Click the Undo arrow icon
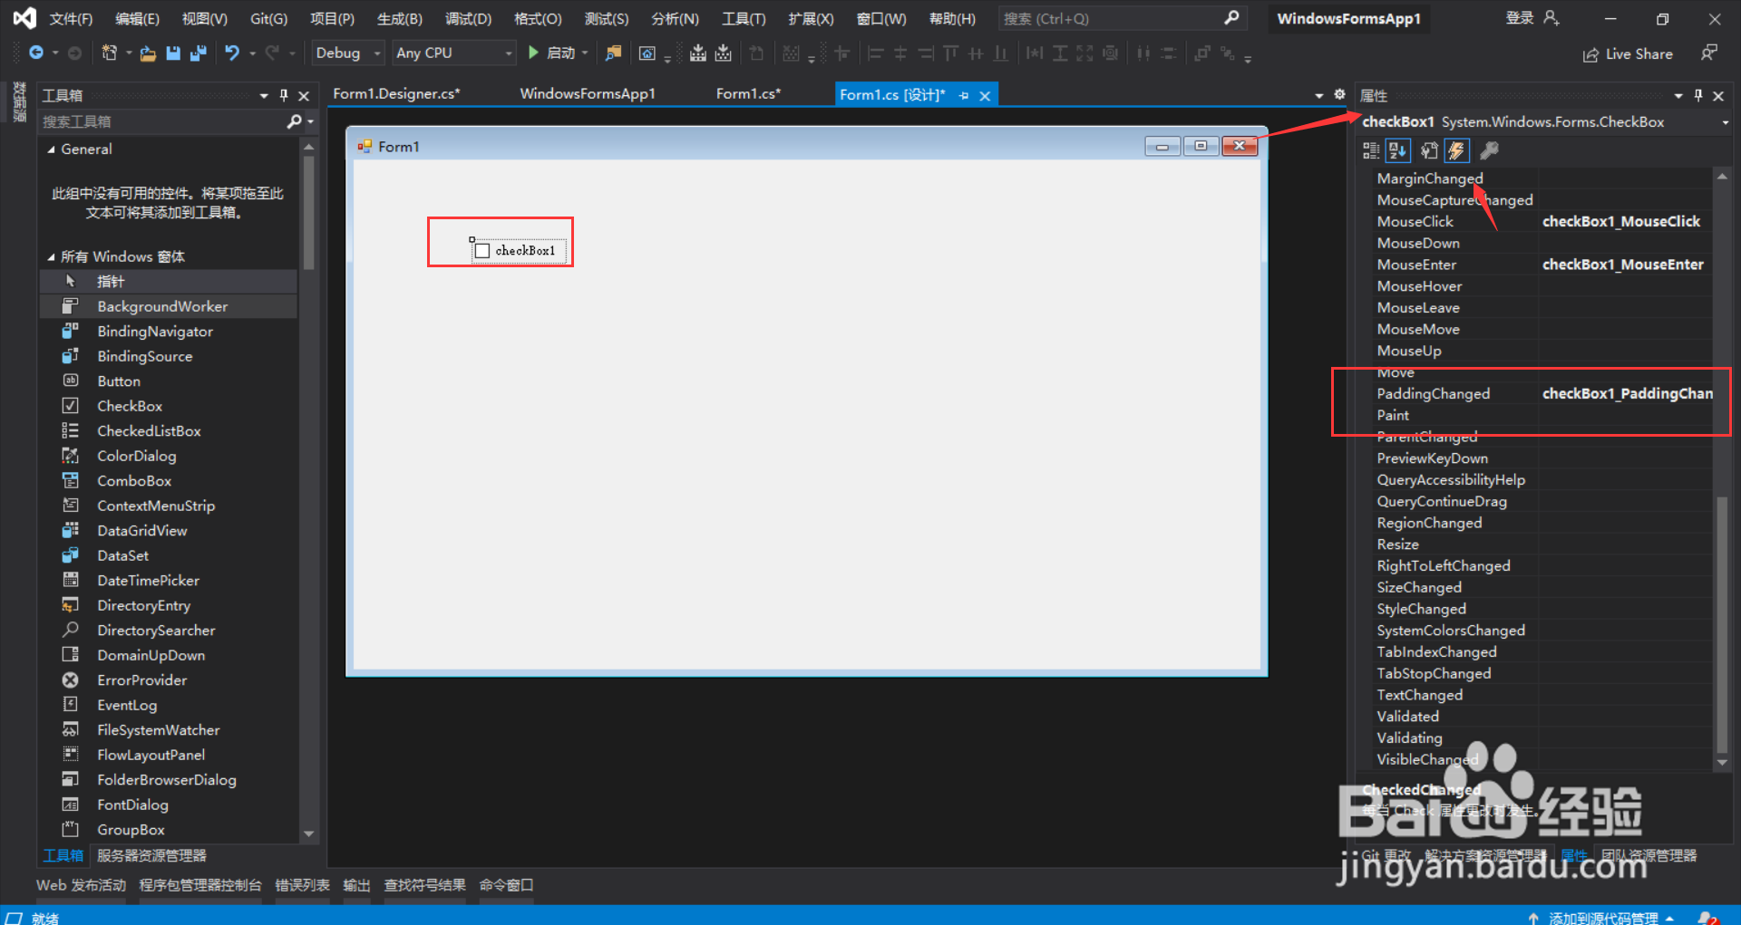 232,53
